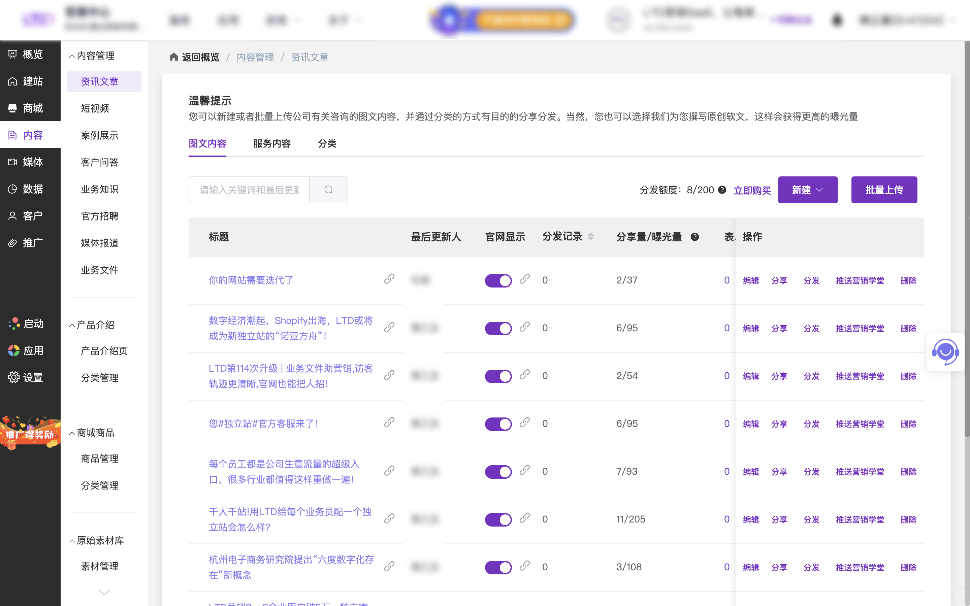This screenshot has height=606, width=970.
Task: Switch to the 服务内容 tab
Action: [x=272, y=143]
